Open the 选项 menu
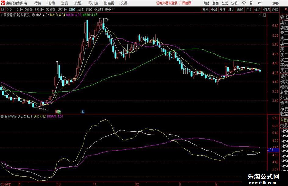Image resolution: width=288 pixels, height=186 pixels. tap(234, 3)
